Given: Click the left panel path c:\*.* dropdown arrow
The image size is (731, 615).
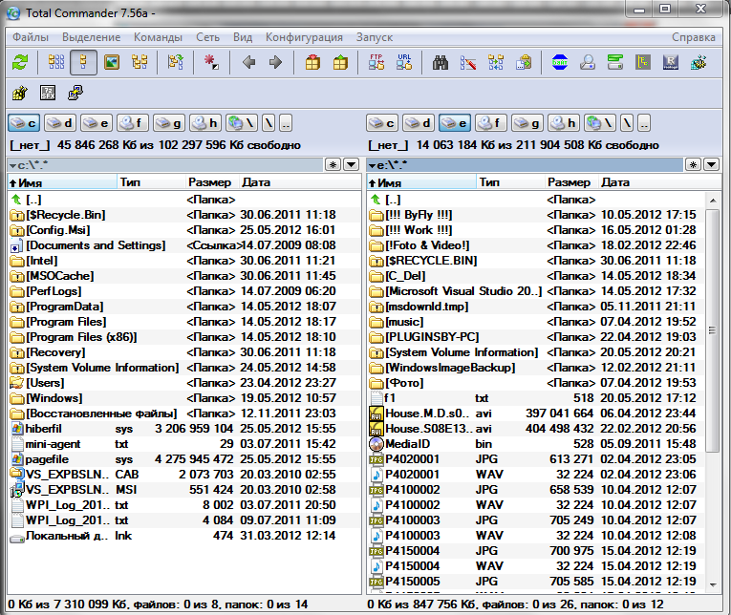Looking at the screenshot, I should [x=13, y=165].
